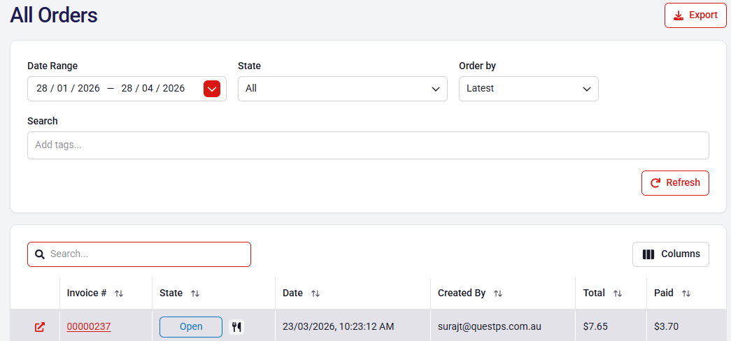Sort by Paid column
731x341 pixels.
(686, 293)
